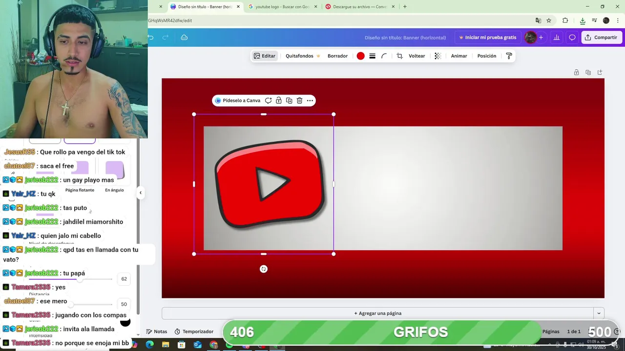Select the YouTube logo image on canvas
The height and width of the screenshot is (351, 625).
(x=270, y=184)
